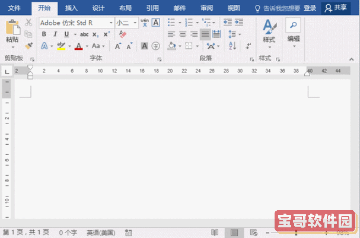The width and height of the screenshot is (360, 238).
Task: Expand the bullets list dropdown arrow
Action: coord(180,23)
